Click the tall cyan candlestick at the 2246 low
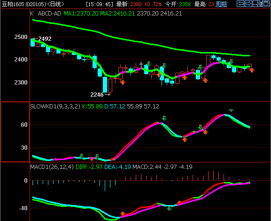This screenshot has height=221, width=271. click(x=105, y=84)
